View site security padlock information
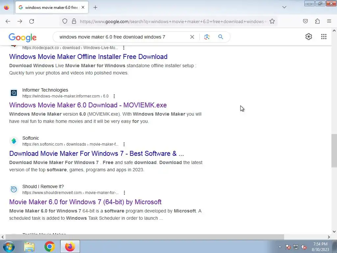337x253 pixels. point(74,21)
